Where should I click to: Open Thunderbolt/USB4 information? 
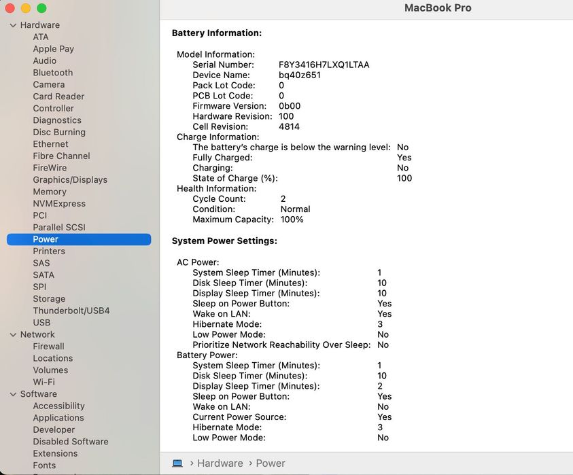tap(71, 311)
